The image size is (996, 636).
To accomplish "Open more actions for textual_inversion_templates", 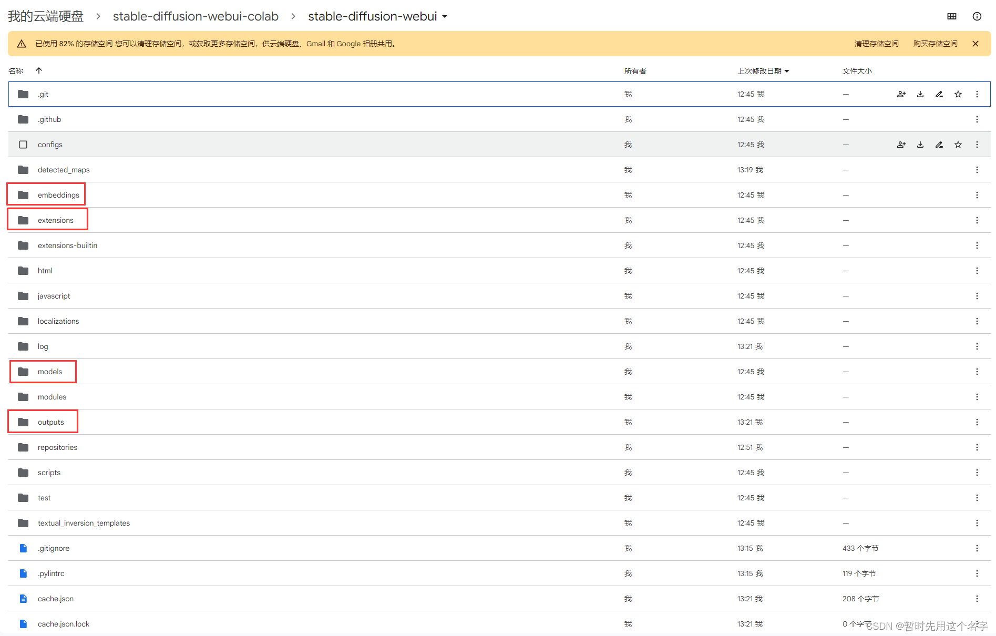I will [977, 523].
